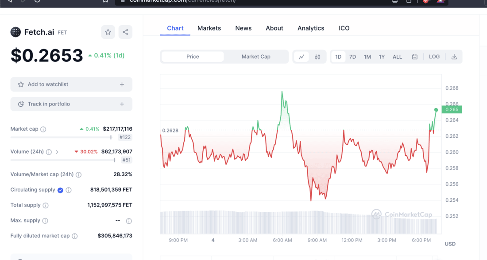Star Fetch.ai as a favorite

point(108,32)
